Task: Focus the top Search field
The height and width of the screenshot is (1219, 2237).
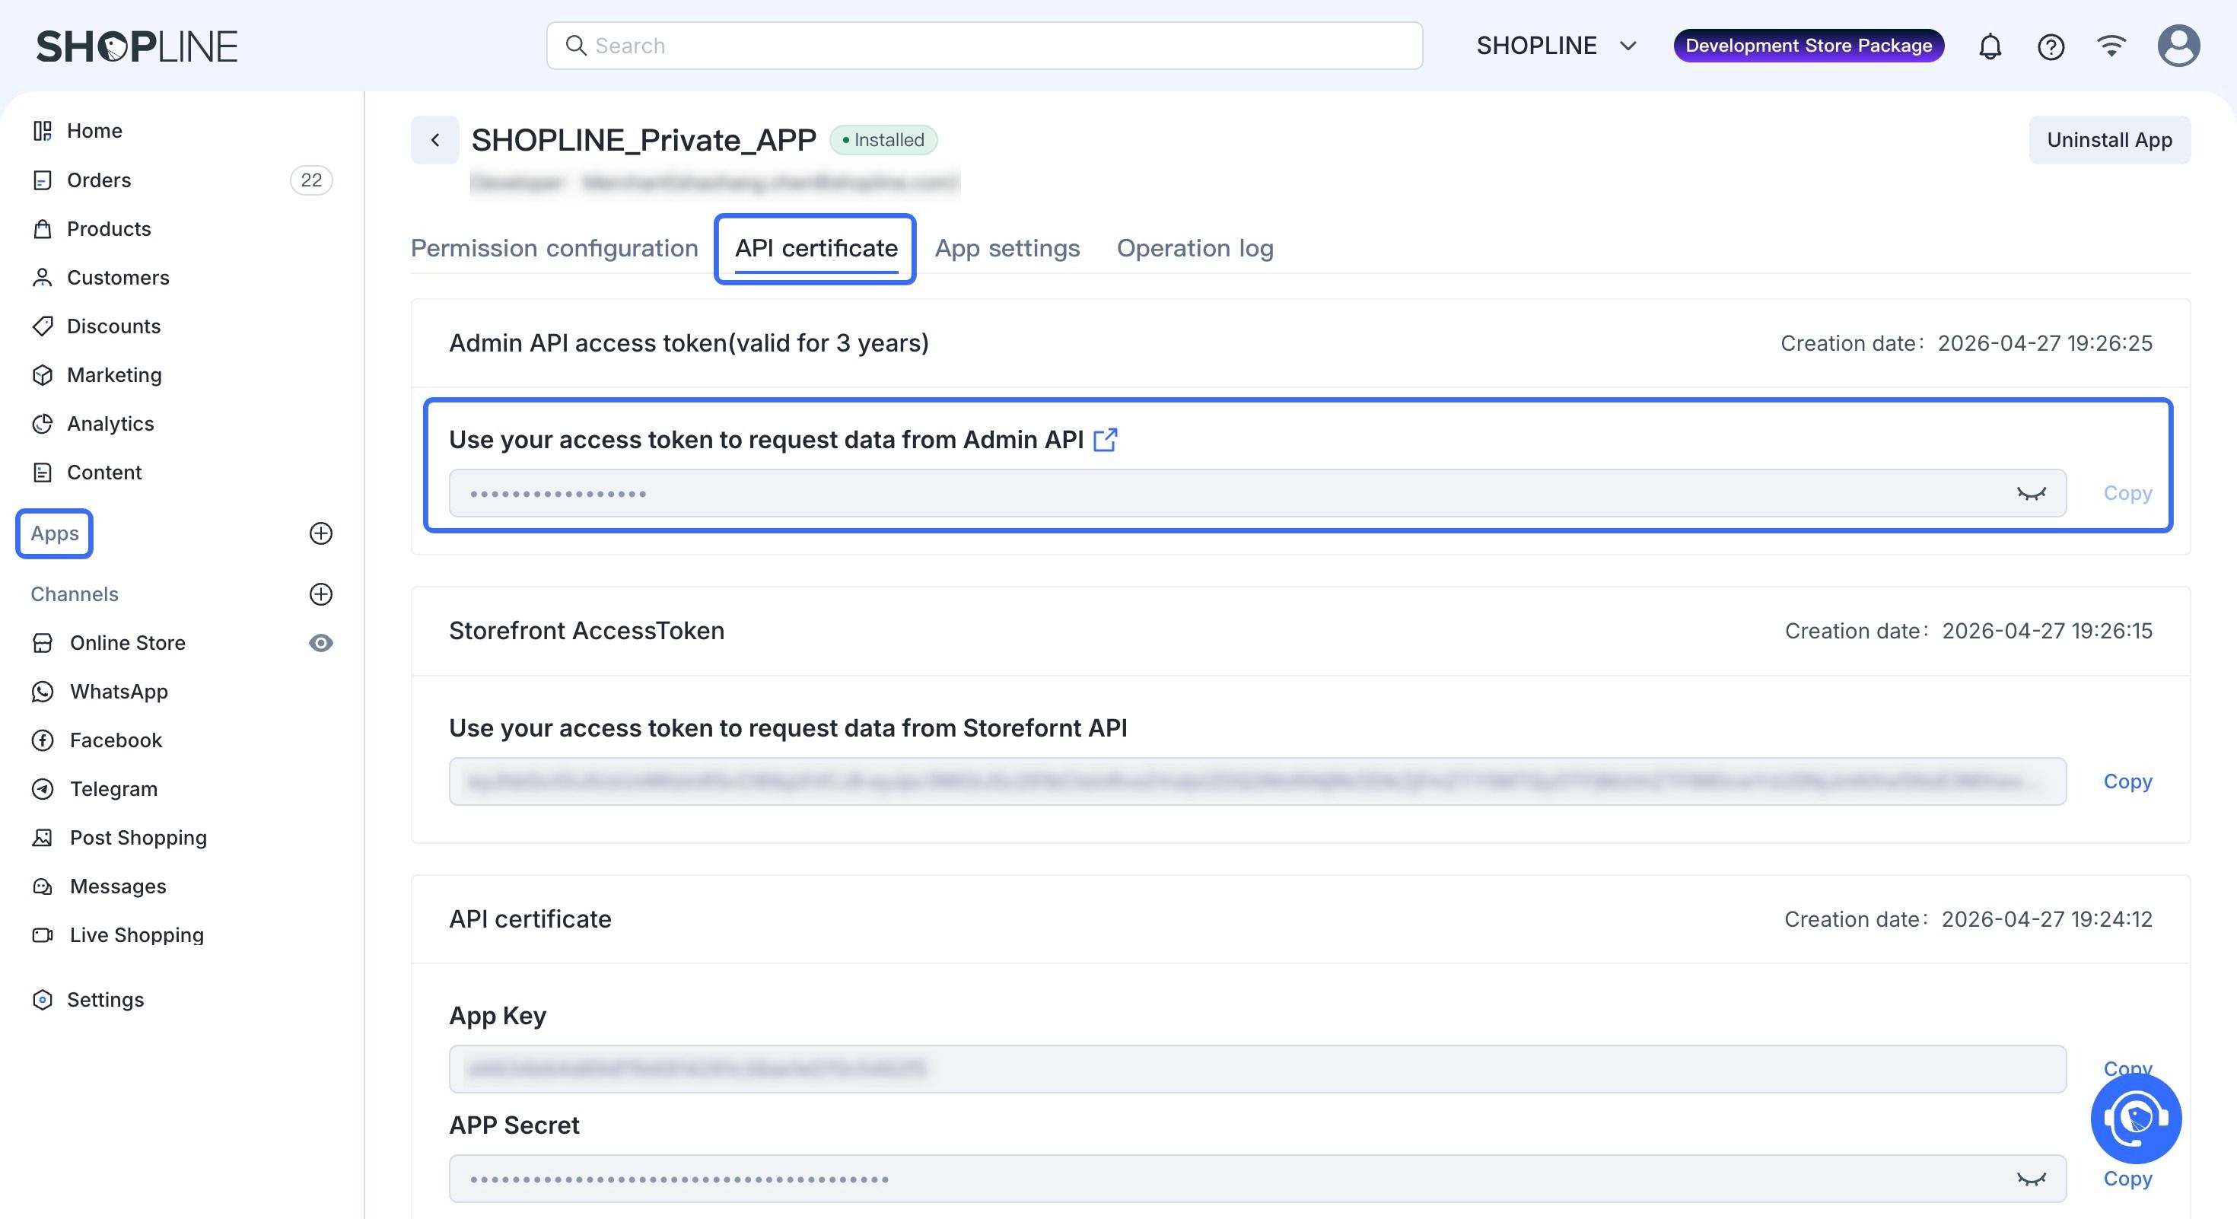Action: click(x=985, y=45)
